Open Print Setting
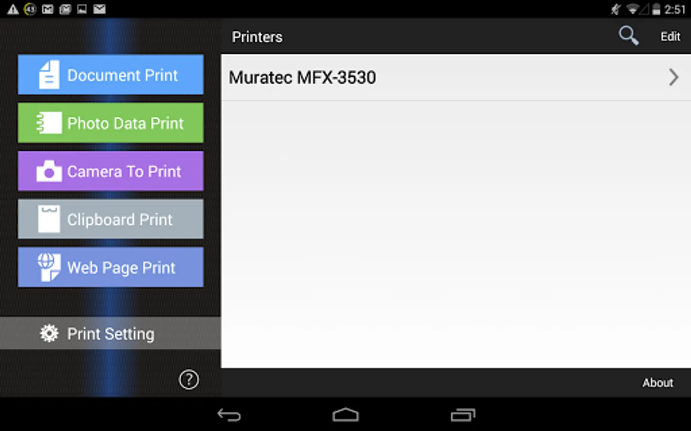Viewport: 691px width, 431px height. (110, 333)
